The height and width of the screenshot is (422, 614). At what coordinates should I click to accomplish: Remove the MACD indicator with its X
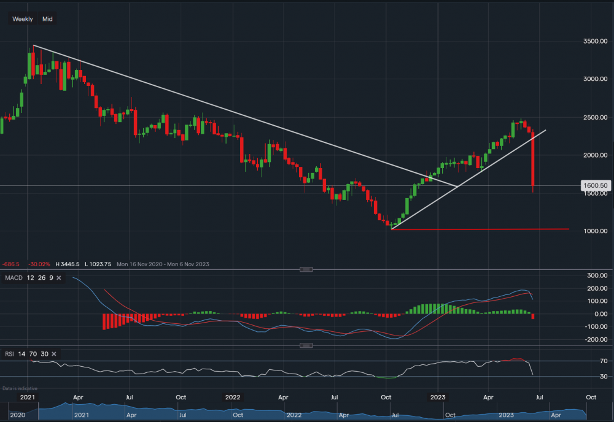pos(59,278)
